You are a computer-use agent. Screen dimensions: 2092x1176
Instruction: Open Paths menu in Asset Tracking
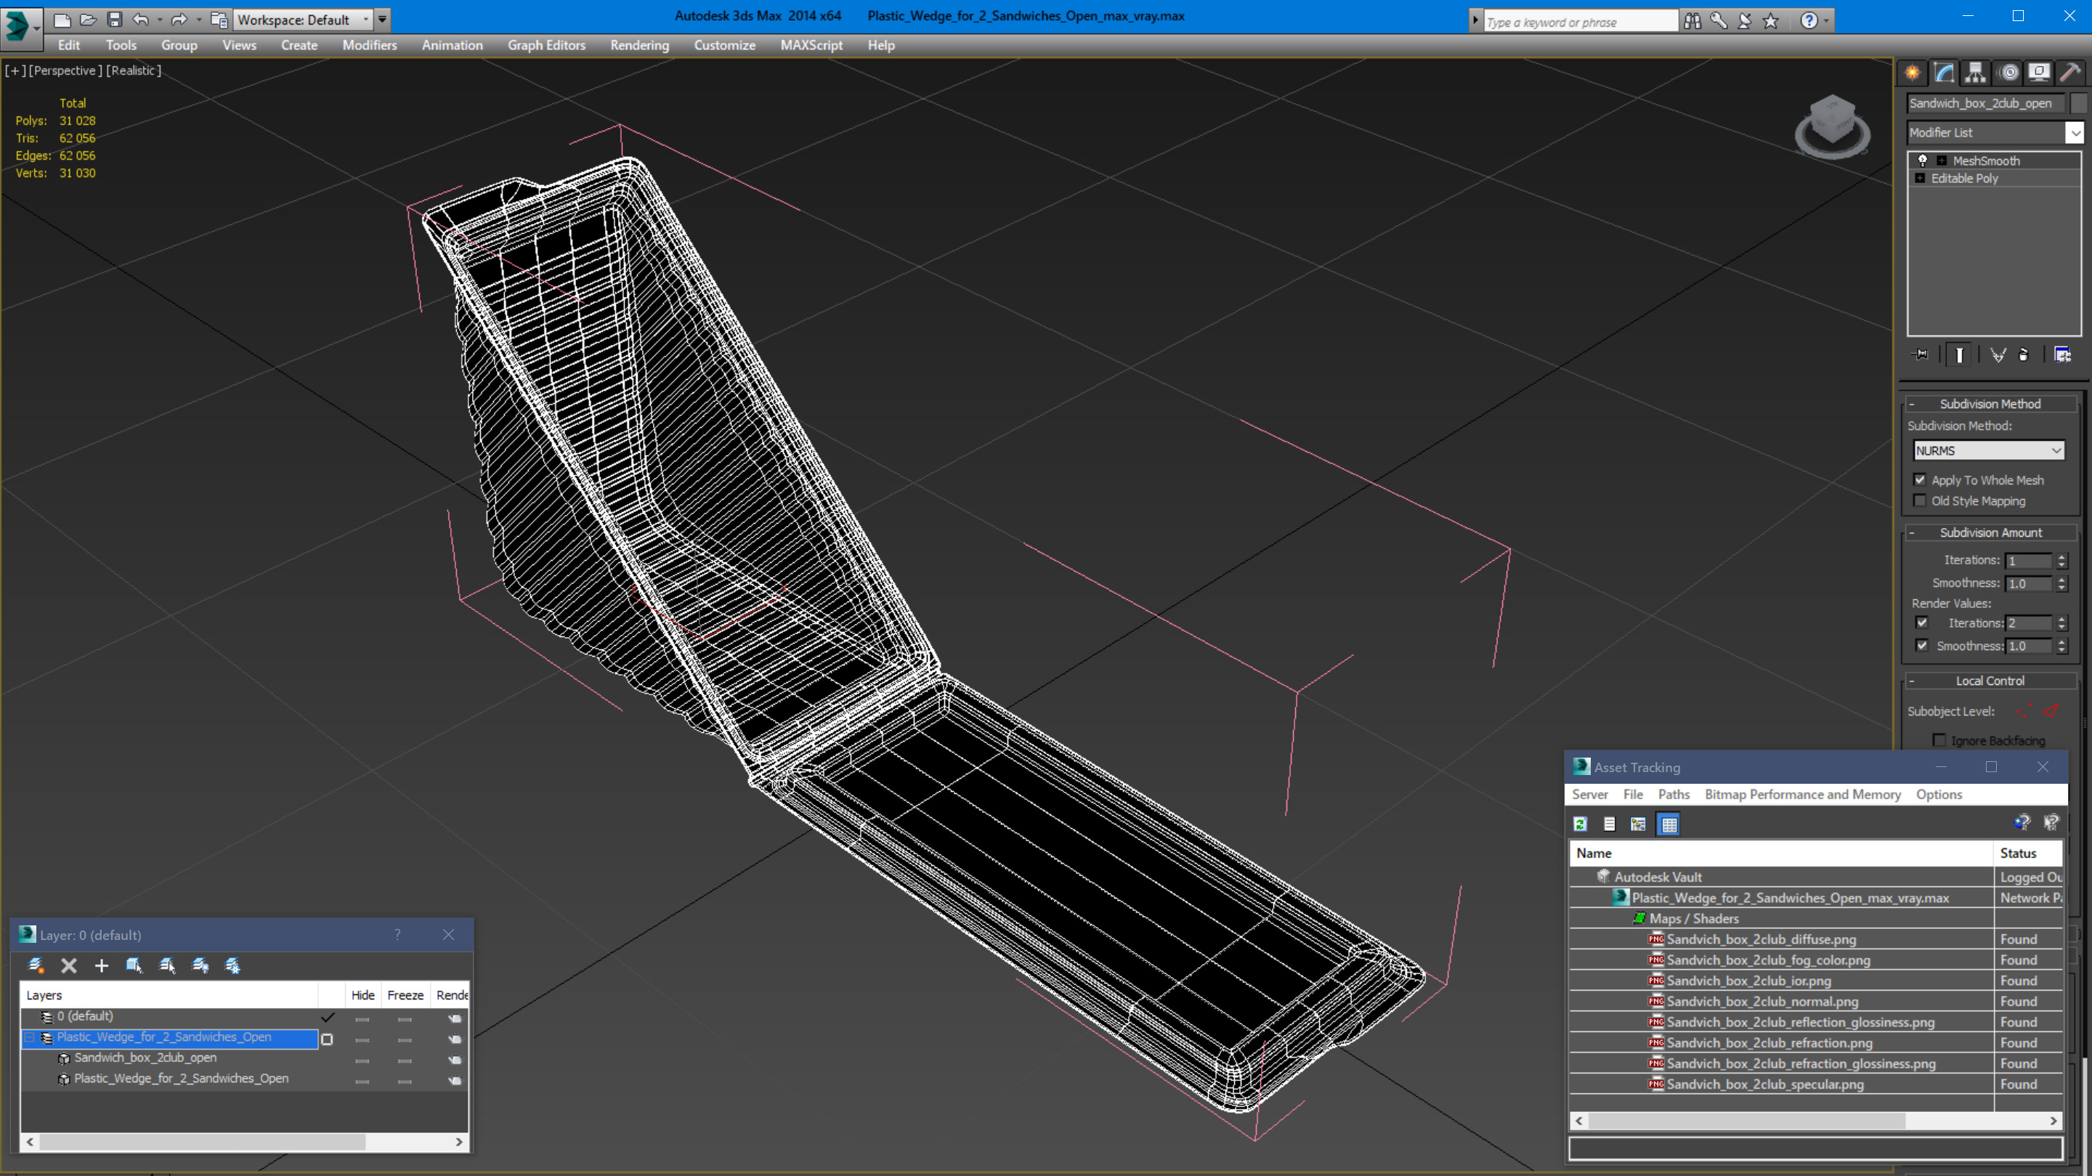(x=1673, y=794)
